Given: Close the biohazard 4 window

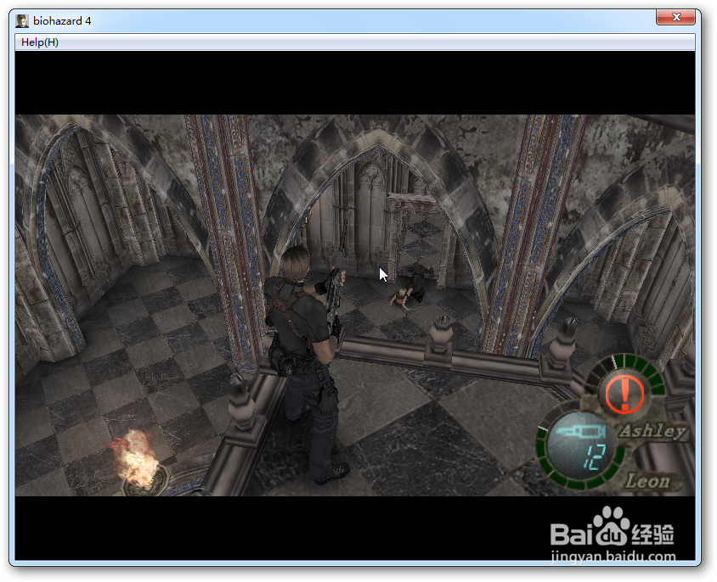Looking at the screenshot, I should (x=676, y=17).
